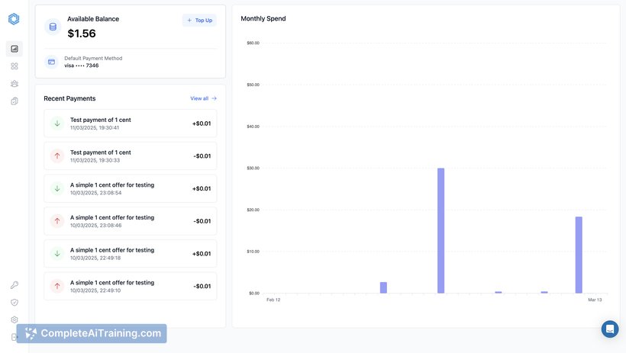
Task: Click the $30.00 axis label
Action: click(x=253, y=168)
